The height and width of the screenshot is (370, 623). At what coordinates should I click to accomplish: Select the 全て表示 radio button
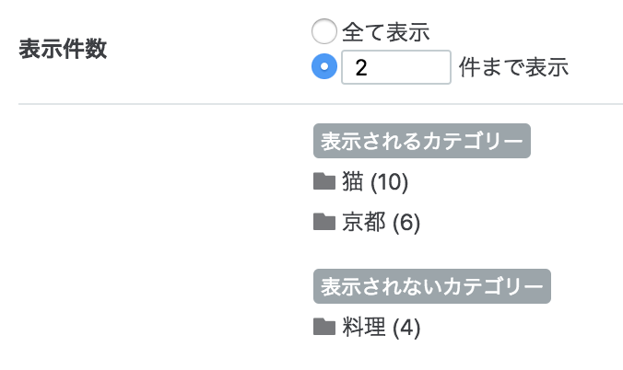click(x=324, y=31)
